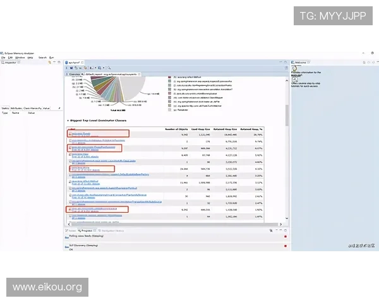This screenshot has width=379, height=303.
Task: Select the Attributes tab in Inspector
Action: pyautogui.click(x=18, y=108)
